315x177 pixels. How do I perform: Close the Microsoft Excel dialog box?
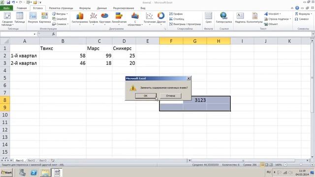click(x=189, y=78)
